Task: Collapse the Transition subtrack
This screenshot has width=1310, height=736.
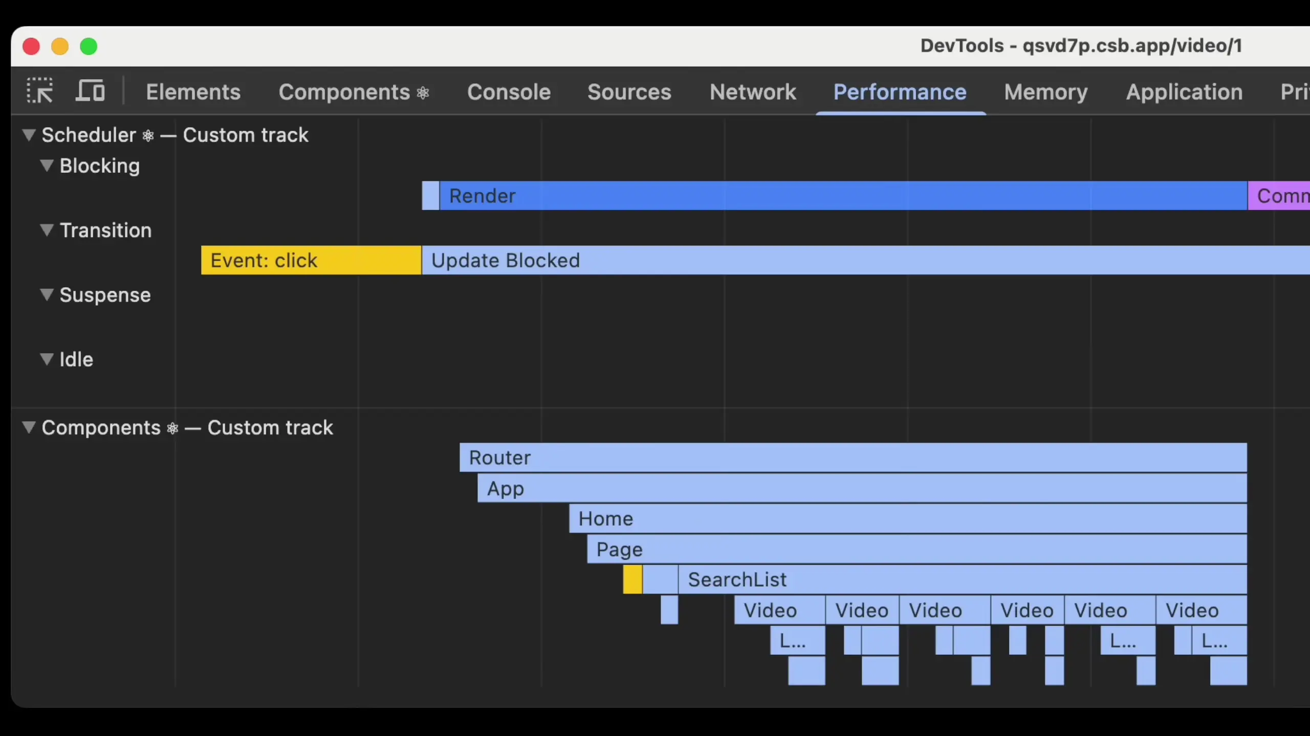Action: click(x=47, y=230)
